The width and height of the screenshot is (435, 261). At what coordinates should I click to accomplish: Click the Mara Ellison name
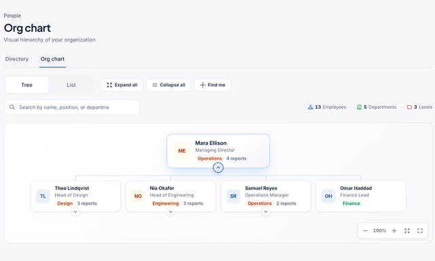pos(211,143)
